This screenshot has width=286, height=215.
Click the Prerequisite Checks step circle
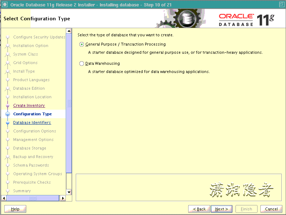click(8, 182)
